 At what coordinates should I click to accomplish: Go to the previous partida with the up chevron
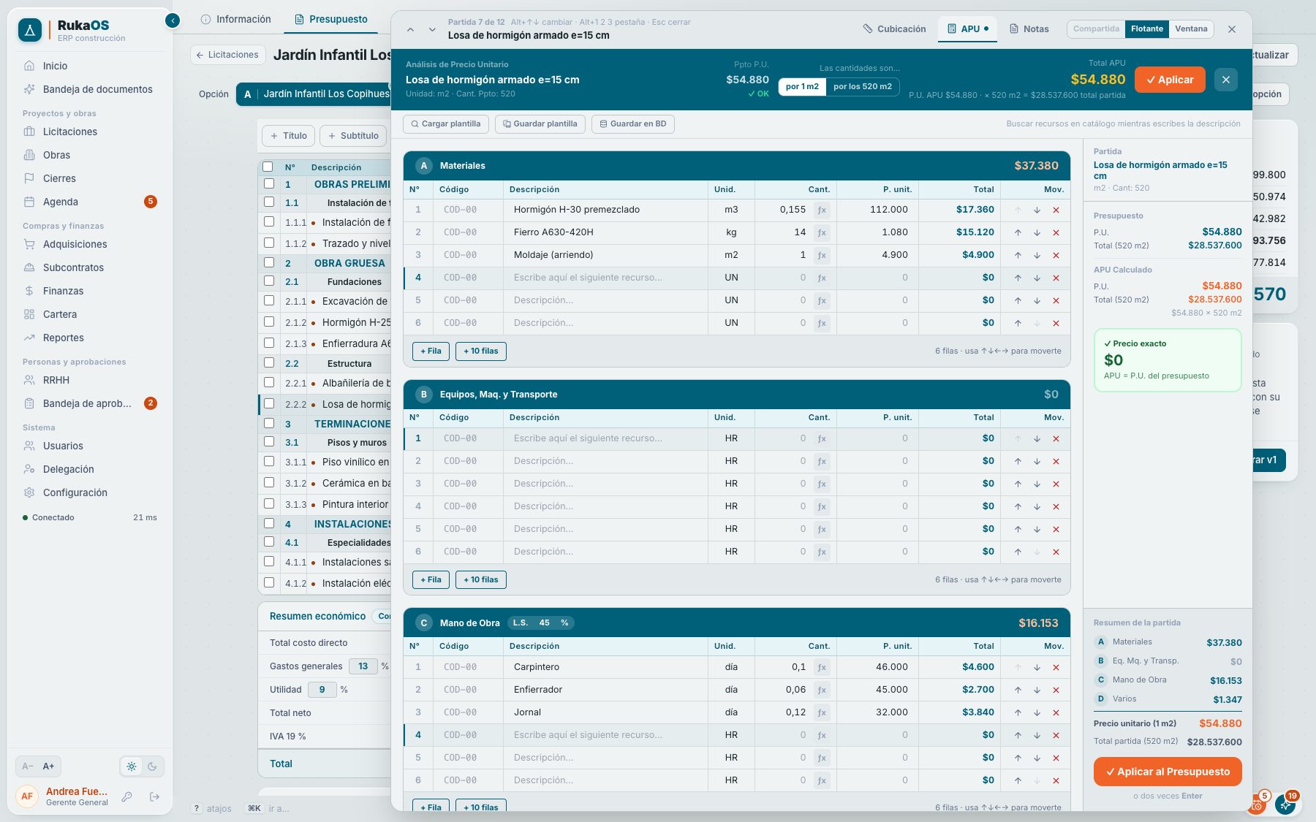tap(410, 29)
